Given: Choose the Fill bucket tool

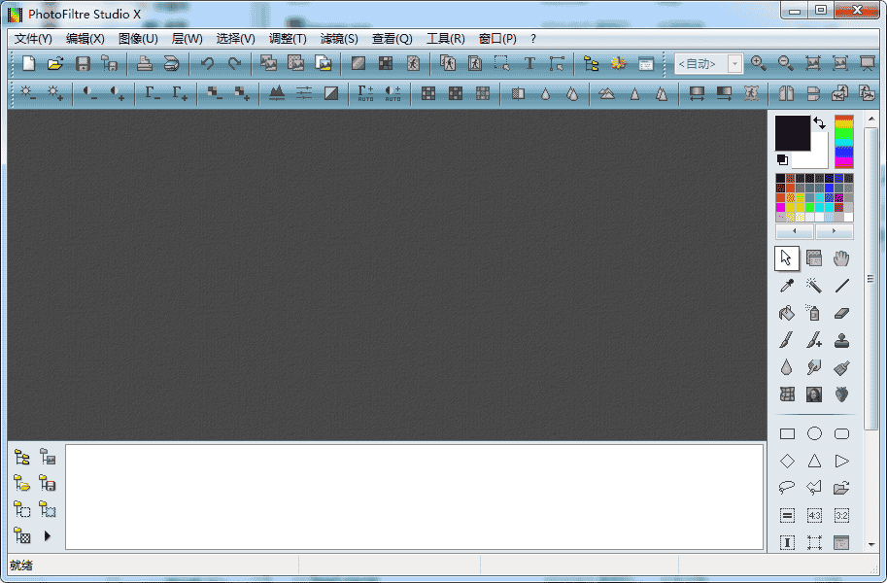Looking at the screenshot, I should pos(788,312).
